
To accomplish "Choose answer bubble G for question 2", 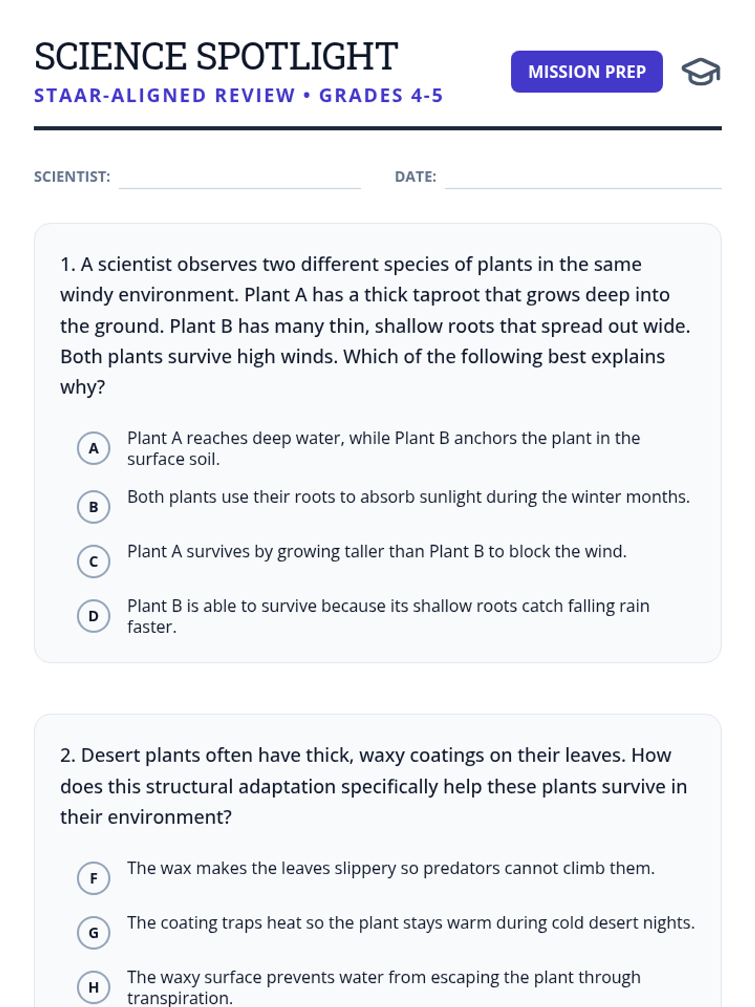I will click(94, 933).
